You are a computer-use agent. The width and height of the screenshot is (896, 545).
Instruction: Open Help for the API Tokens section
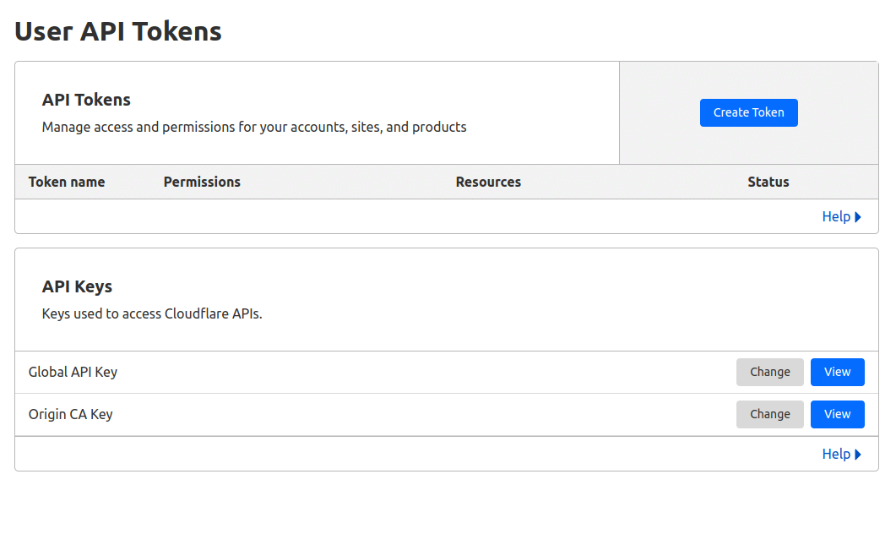click(x=835, y=216)
